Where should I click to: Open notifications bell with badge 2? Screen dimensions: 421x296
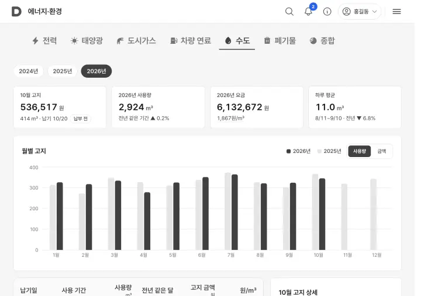click(308, 12)
